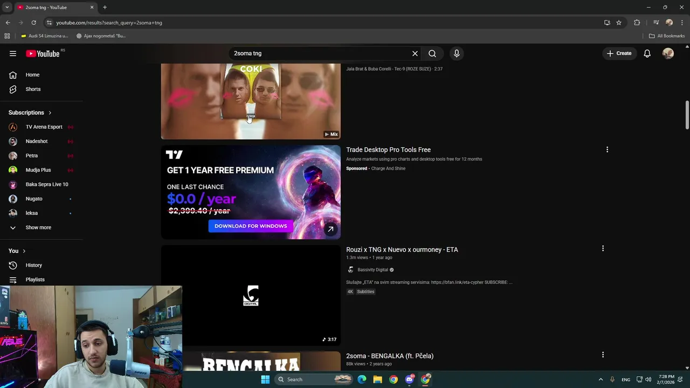The width and height of the screenshot is (690, 388).
Task: Open Rouzi x TNG ETA video title
Action: 402,250
